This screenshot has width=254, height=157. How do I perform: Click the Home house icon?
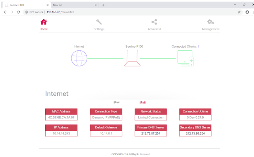pos(44,22)
